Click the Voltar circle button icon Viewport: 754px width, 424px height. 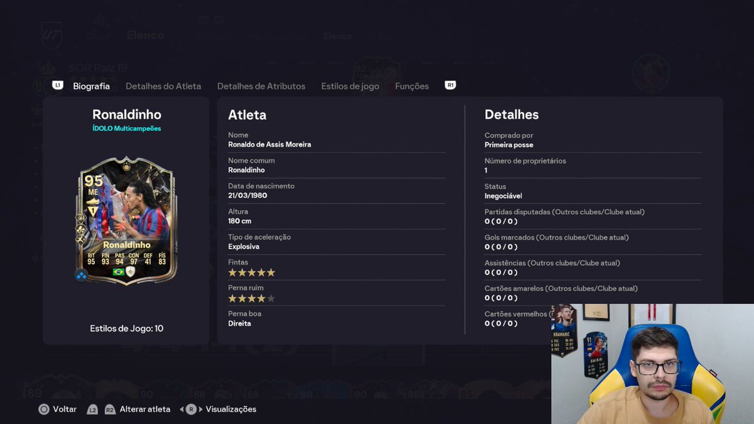(44, 409)
